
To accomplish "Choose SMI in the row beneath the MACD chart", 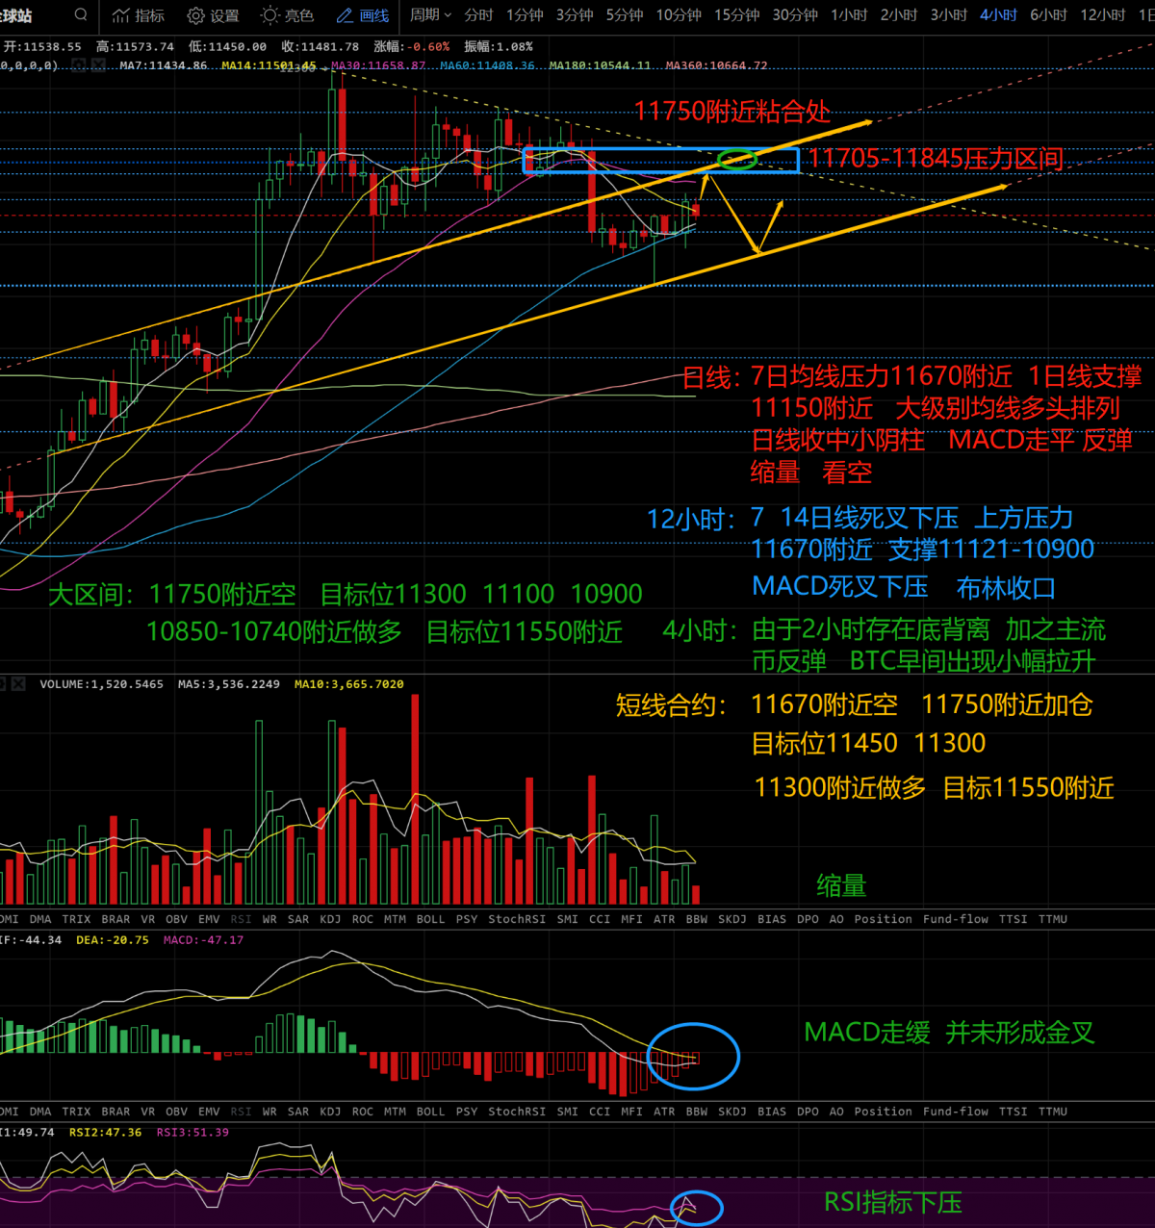I will [568, 1112].
